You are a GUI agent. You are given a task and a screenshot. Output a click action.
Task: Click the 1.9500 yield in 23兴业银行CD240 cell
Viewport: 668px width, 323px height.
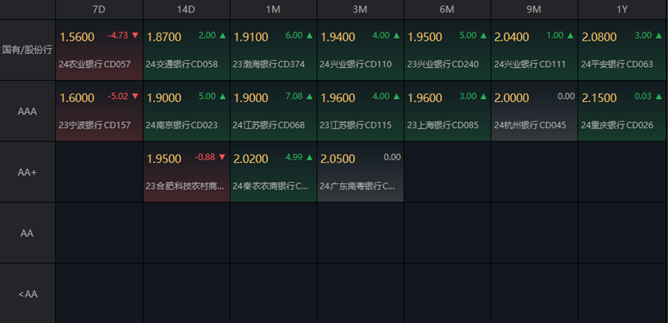425,38
